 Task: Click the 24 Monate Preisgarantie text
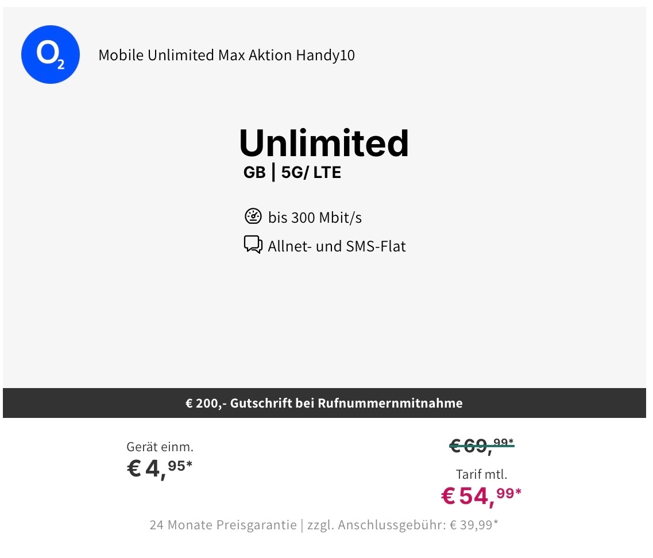click(223, 525)
